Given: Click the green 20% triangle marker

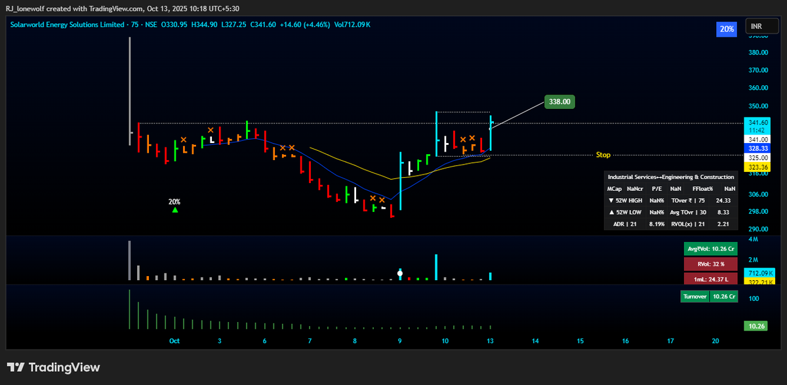Looking at the screenshot, I should [x=174, y=210].
